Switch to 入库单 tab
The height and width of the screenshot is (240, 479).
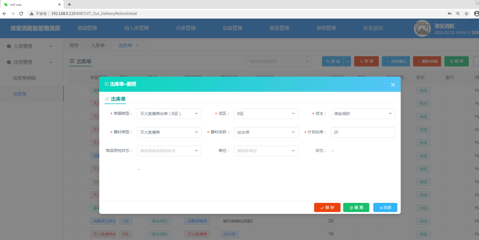tap(98, 46)
